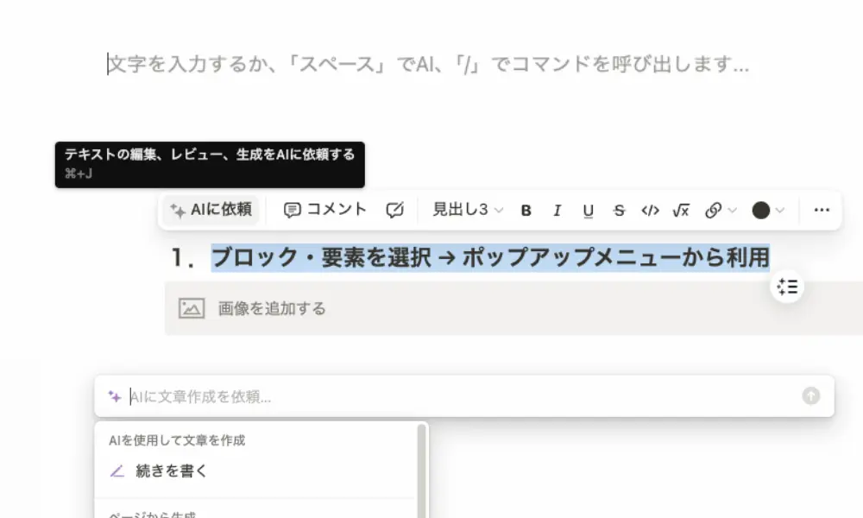Open the more options ellipsis menu
Viewport: 863px width, 518px height.
tap(822, 210)
